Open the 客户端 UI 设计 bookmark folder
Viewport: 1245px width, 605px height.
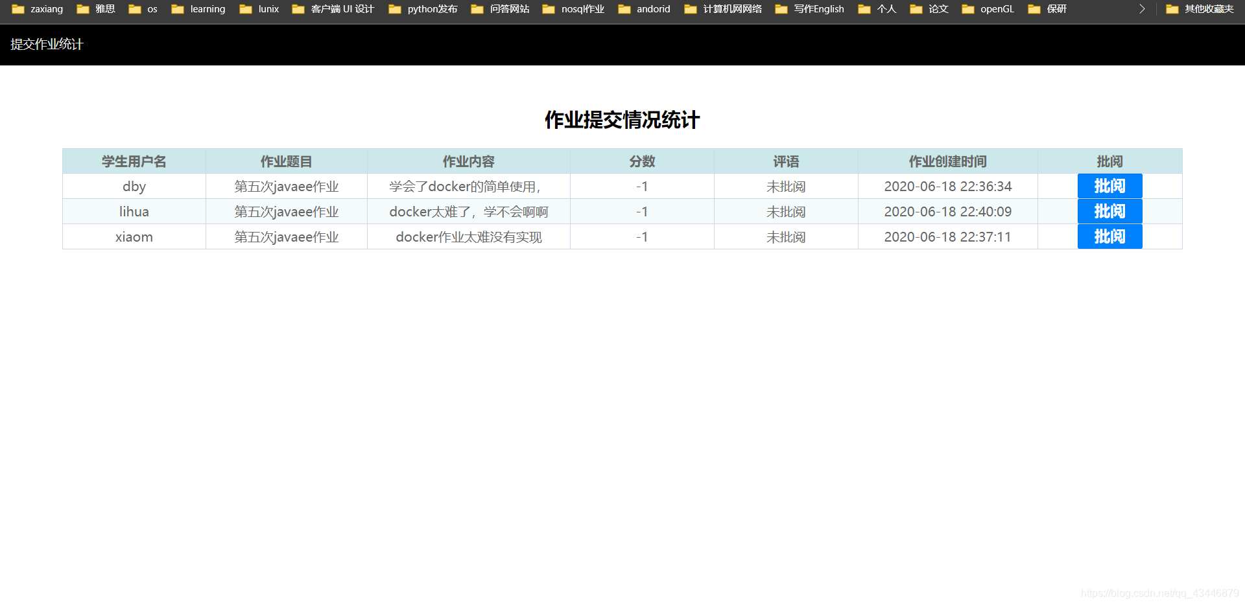[333, 9]
